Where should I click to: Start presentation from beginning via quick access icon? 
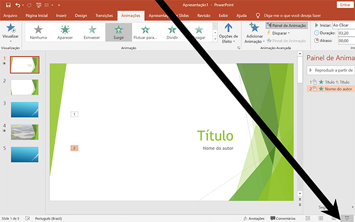click(39, 5)
